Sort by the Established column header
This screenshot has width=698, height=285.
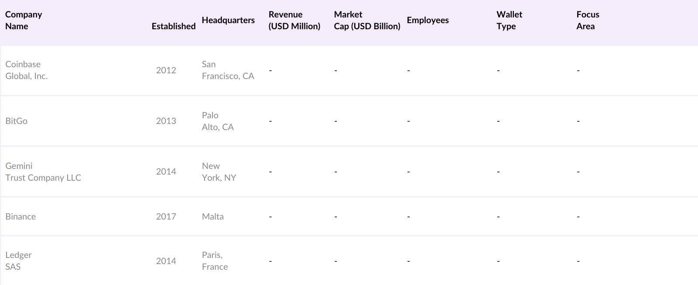[173, 26]
